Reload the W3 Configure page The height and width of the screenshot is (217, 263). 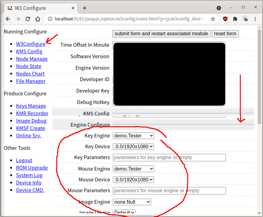tap(28, 19)
